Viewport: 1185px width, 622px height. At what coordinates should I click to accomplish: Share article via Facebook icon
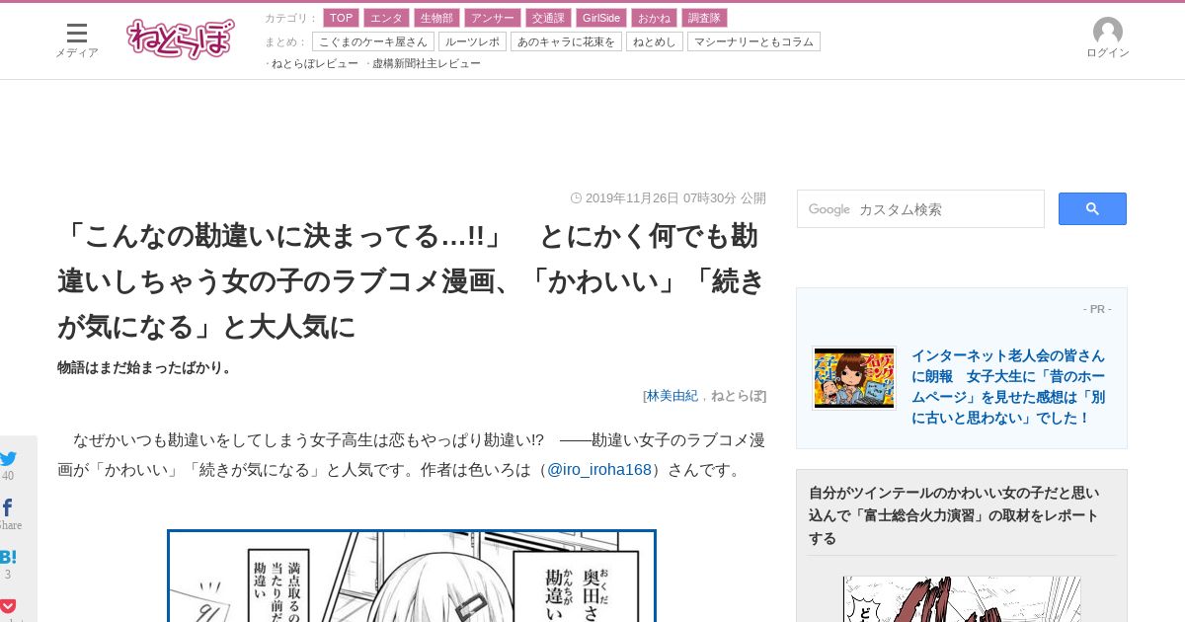tap(7, 507)
